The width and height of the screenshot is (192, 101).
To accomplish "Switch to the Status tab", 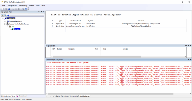I will click(x=58, y=96).
